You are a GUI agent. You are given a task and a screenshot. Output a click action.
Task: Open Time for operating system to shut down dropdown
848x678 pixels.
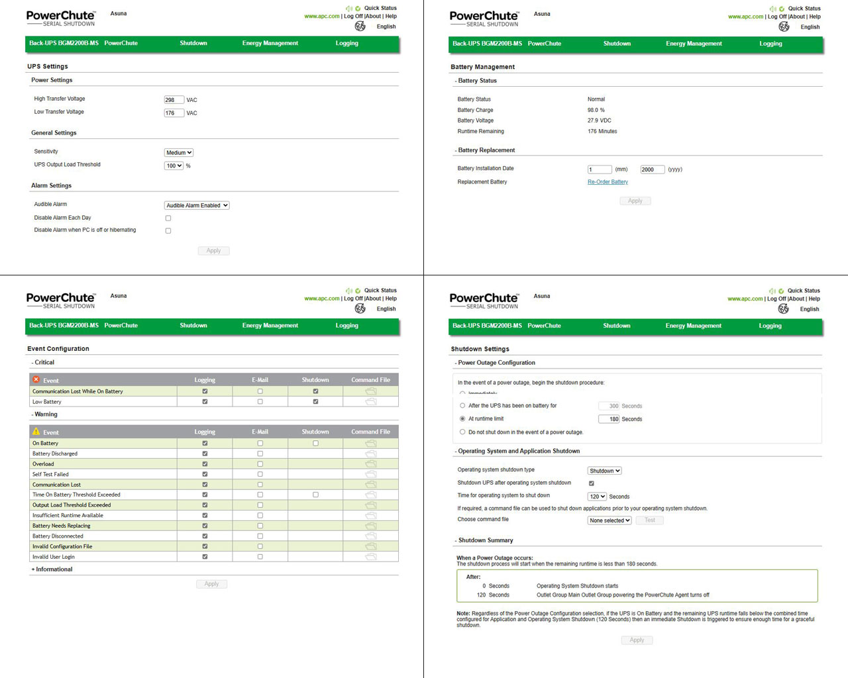[597, 497]
